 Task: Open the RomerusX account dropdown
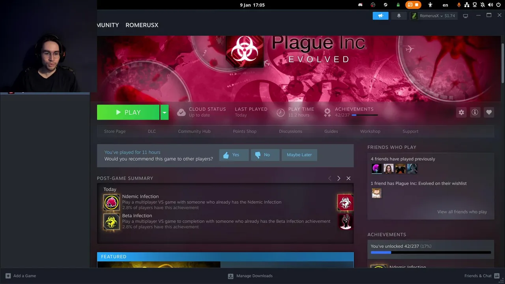pos(433,16)
